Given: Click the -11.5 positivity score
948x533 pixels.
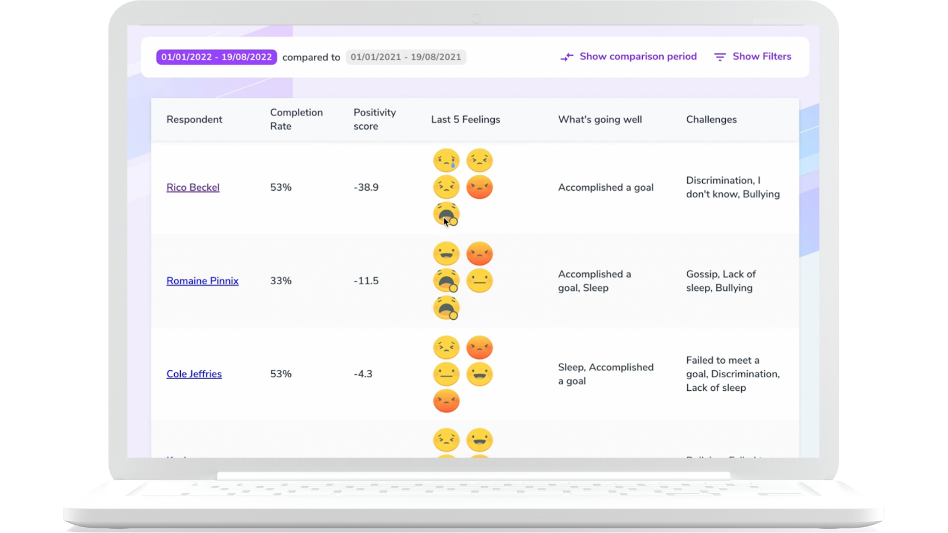Looking at the screenshot, I should tap(366, 281).
